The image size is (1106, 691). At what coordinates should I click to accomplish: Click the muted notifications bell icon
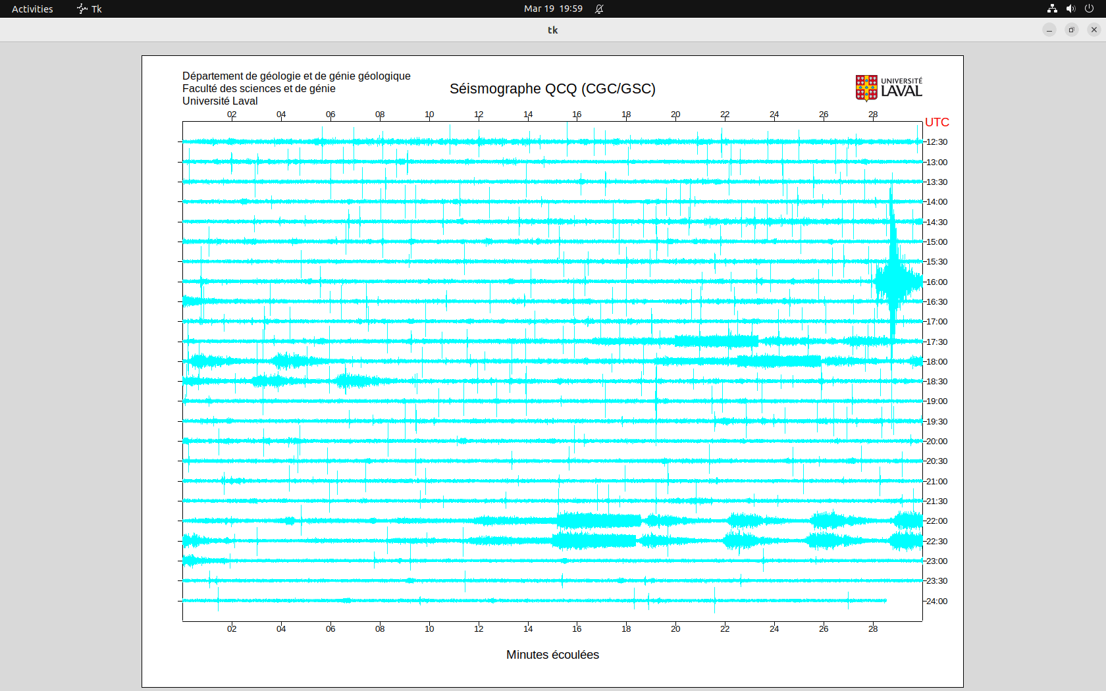click(x=599, y=9)
